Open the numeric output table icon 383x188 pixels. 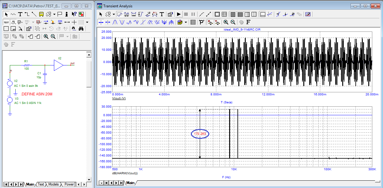(193, 22)
